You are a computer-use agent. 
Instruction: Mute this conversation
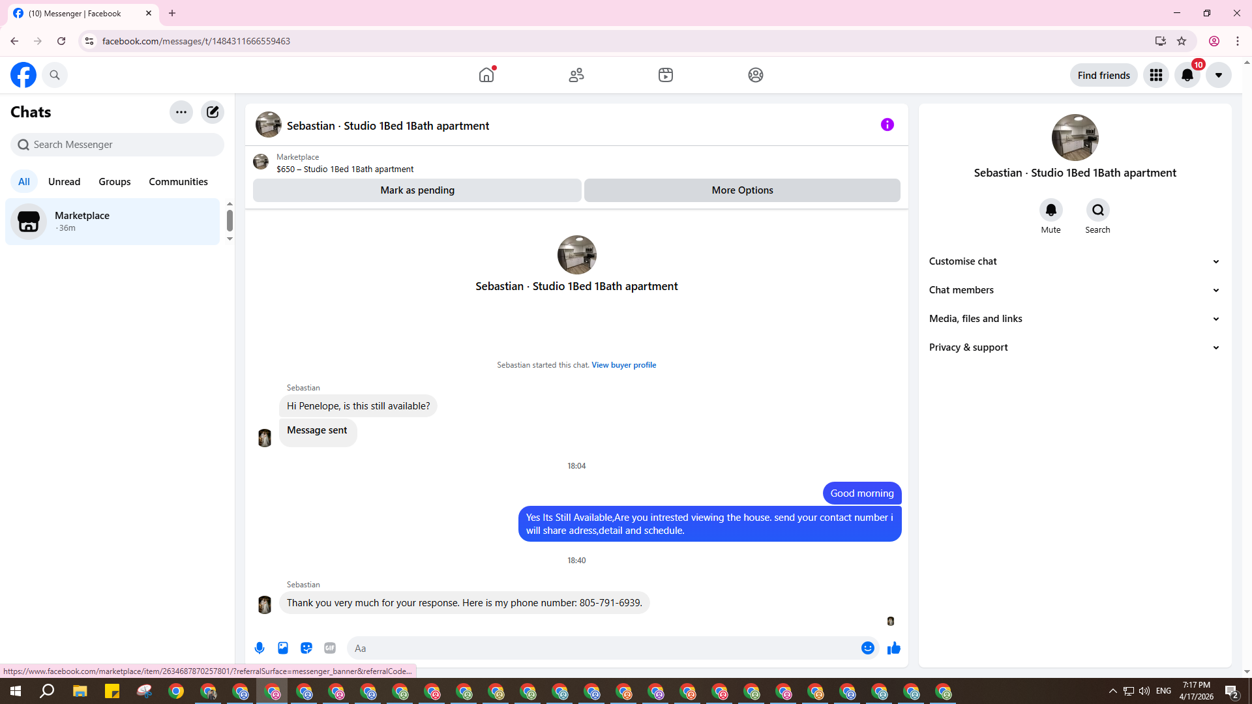point(1051,211)
